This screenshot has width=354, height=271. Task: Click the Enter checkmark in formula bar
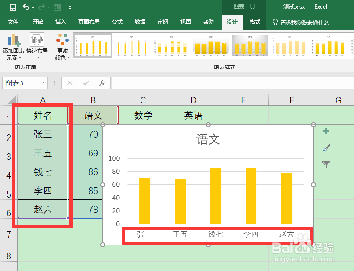86,83
